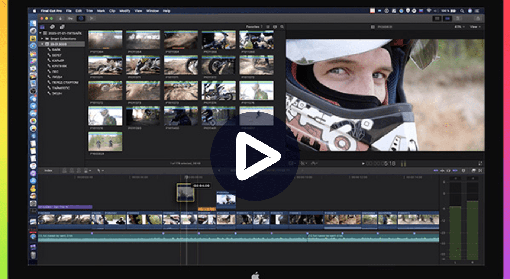Image resolution: width=510 pixels, height=279 pixels.
Task: Click the keyword editor key icon
Action: (x=70, y=18)
